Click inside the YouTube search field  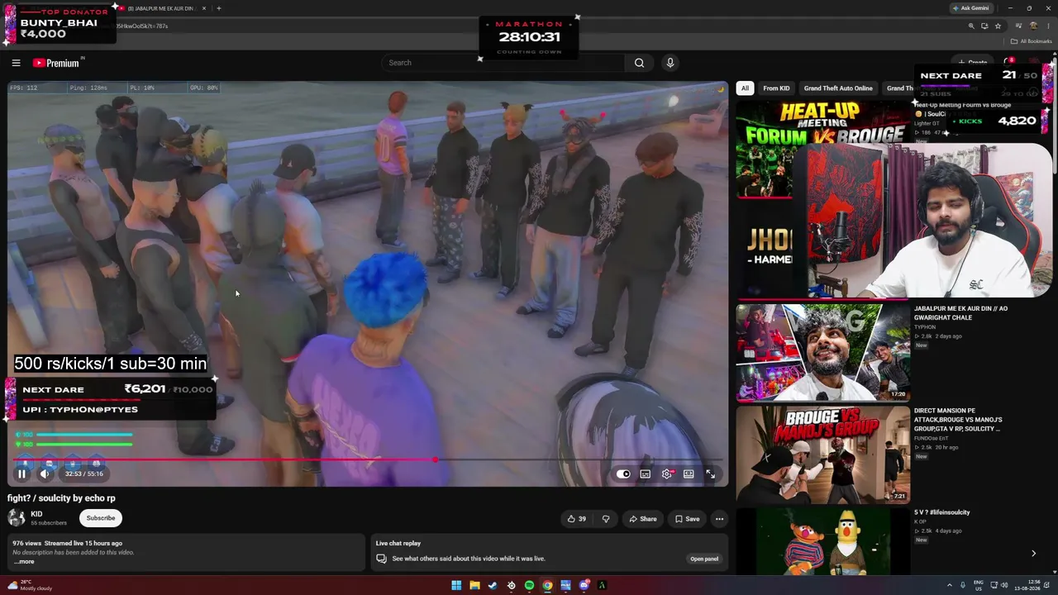tap(504, 63)
